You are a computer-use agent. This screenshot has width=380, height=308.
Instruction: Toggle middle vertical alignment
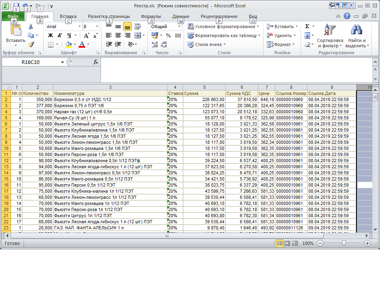(118, 26)
